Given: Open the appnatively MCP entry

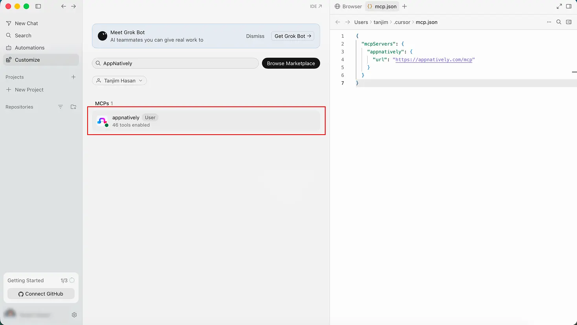Looking at the screenshot, I should [x=206, y=121].
